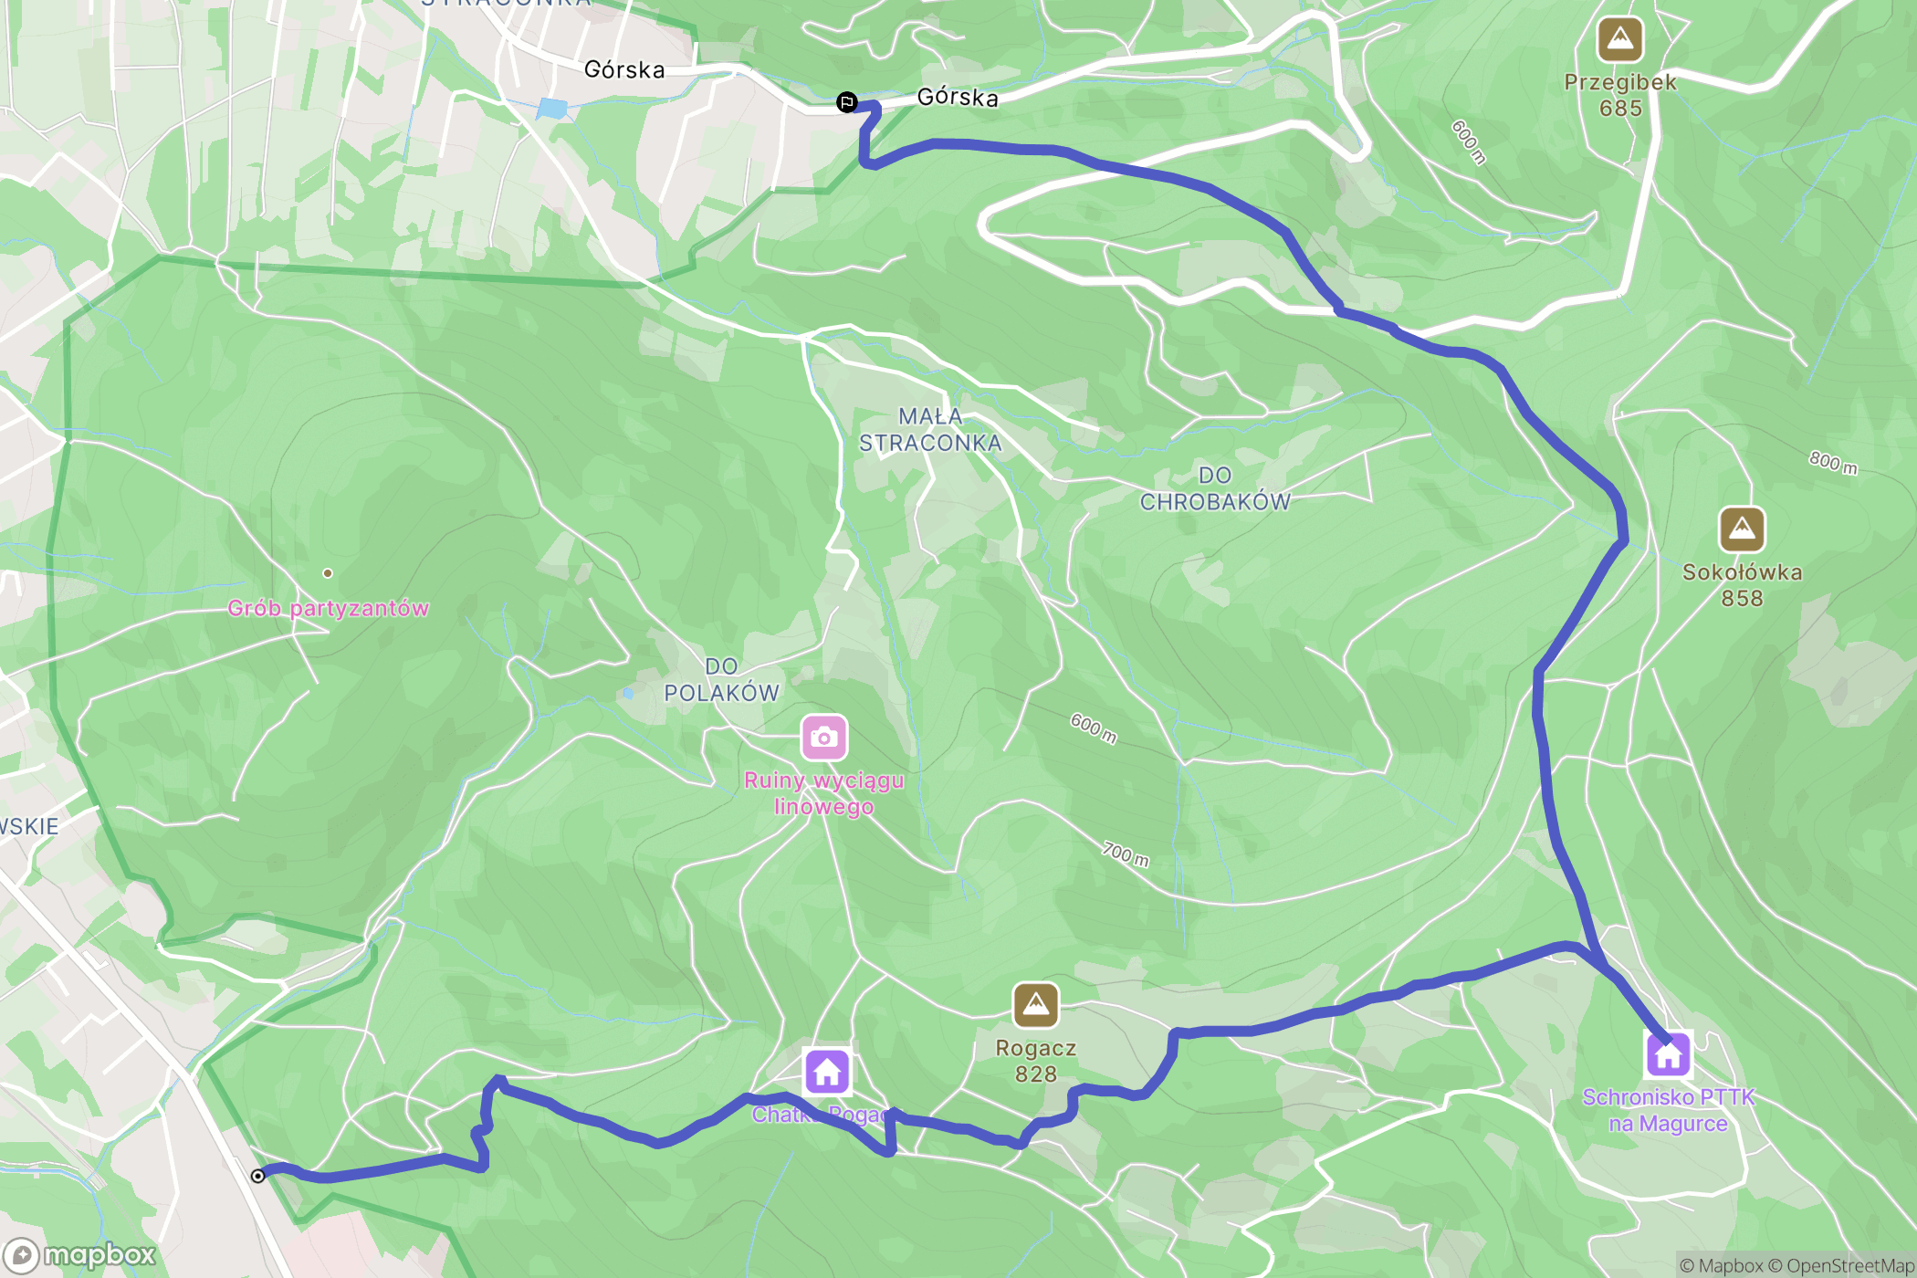Open the Mapbox logo link
This screenshot has height=1278, width=1917.
point(79,1256)
